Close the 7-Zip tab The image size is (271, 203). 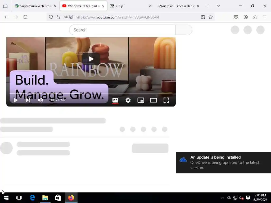[150, 6]
